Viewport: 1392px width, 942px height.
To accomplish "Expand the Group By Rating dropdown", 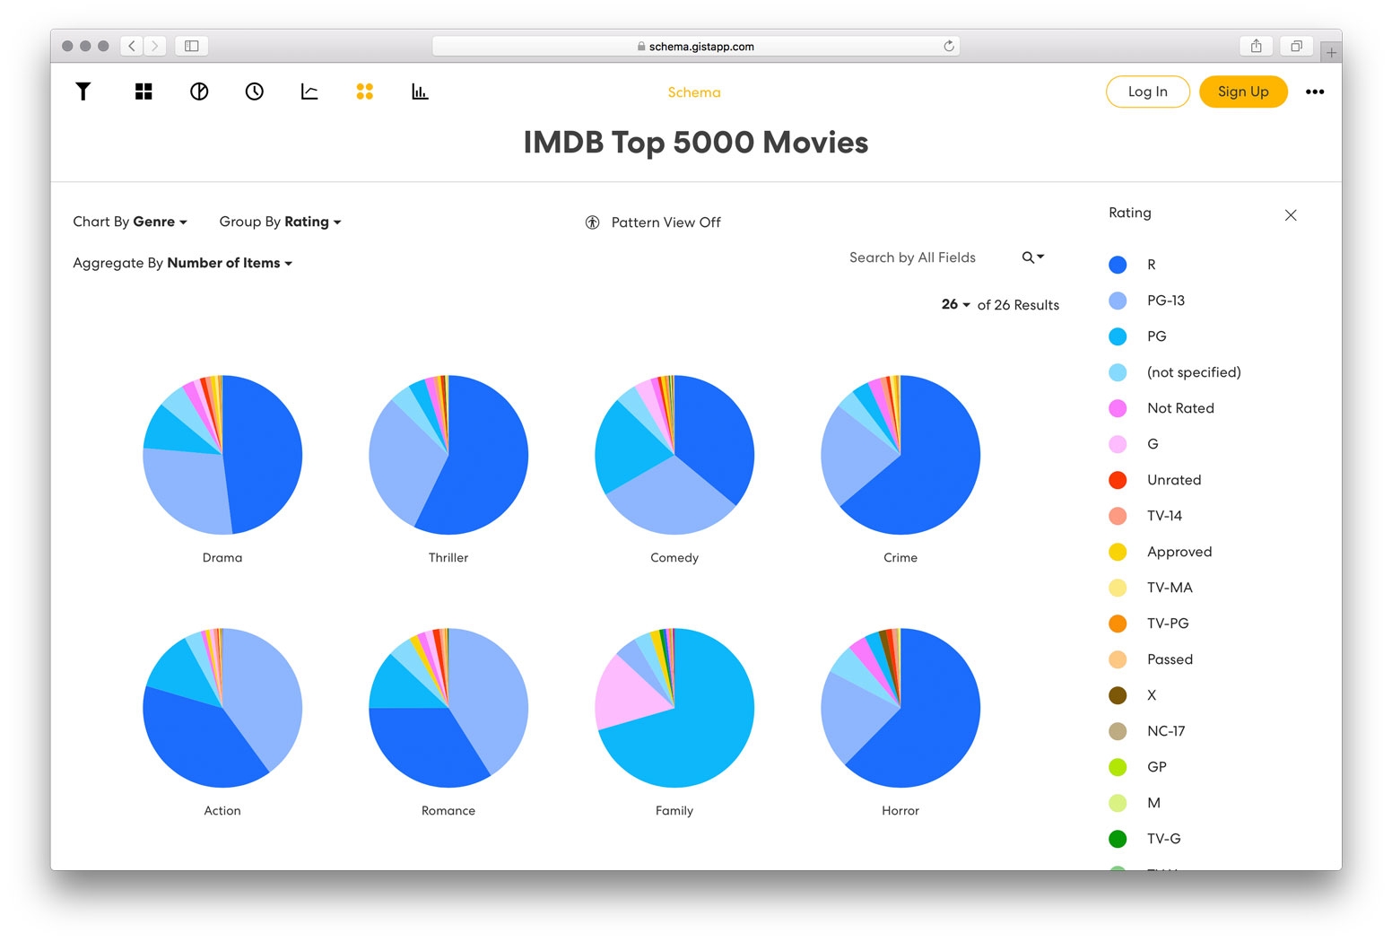I will pos(280,222).
